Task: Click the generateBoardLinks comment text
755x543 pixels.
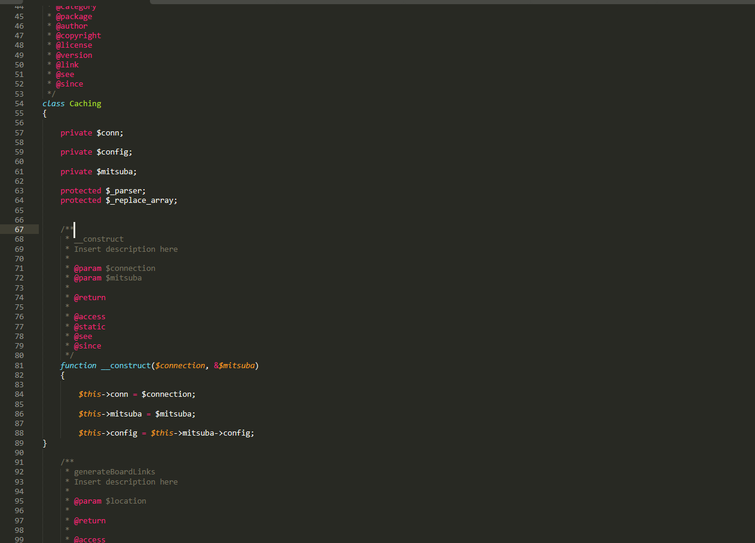Action: coord(114,472)
